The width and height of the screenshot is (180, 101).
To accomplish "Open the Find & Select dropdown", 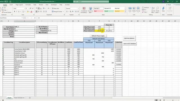I will click(x=157, y=10).
